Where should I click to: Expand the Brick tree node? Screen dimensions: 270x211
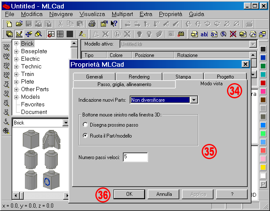pyautogui.click(x=16, y=43)
